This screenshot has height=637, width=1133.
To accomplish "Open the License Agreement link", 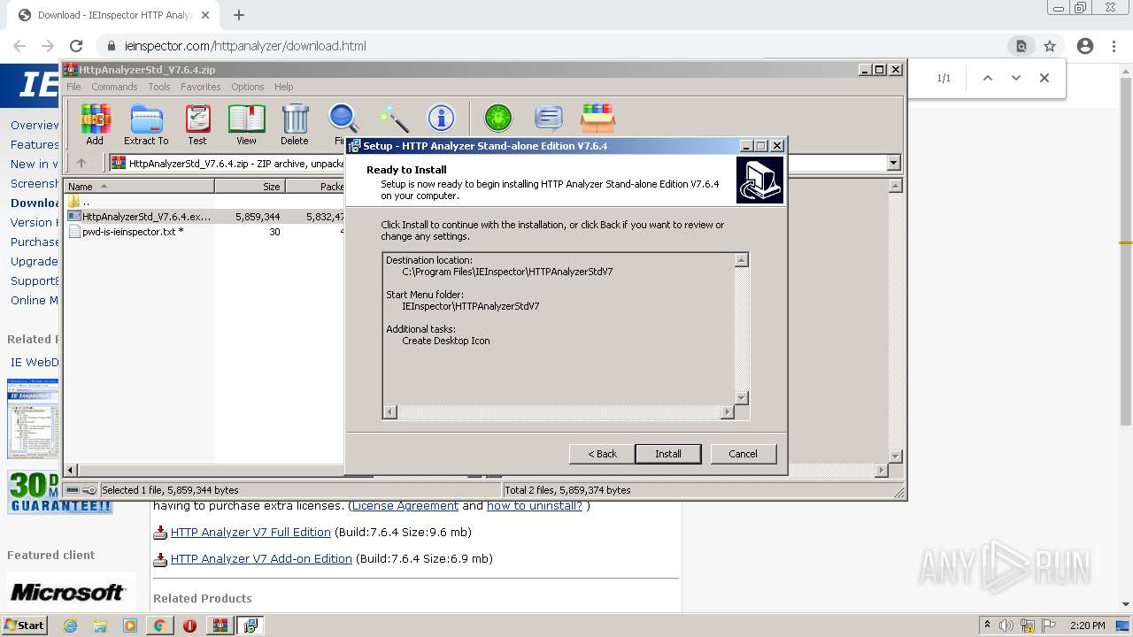I will [x=405, y=506].
